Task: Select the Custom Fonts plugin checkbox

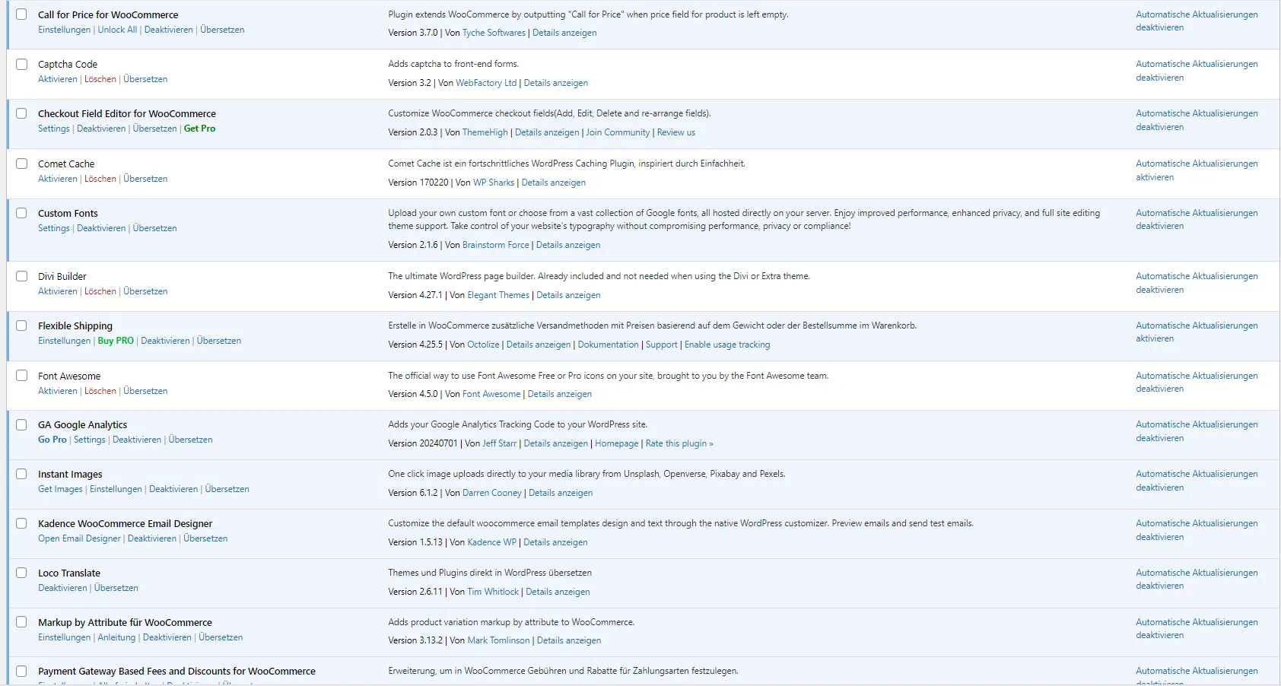Action: click(x=21, y=214)
